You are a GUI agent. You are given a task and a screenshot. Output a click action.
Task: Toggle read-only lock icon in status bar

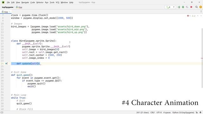(197, 112)
